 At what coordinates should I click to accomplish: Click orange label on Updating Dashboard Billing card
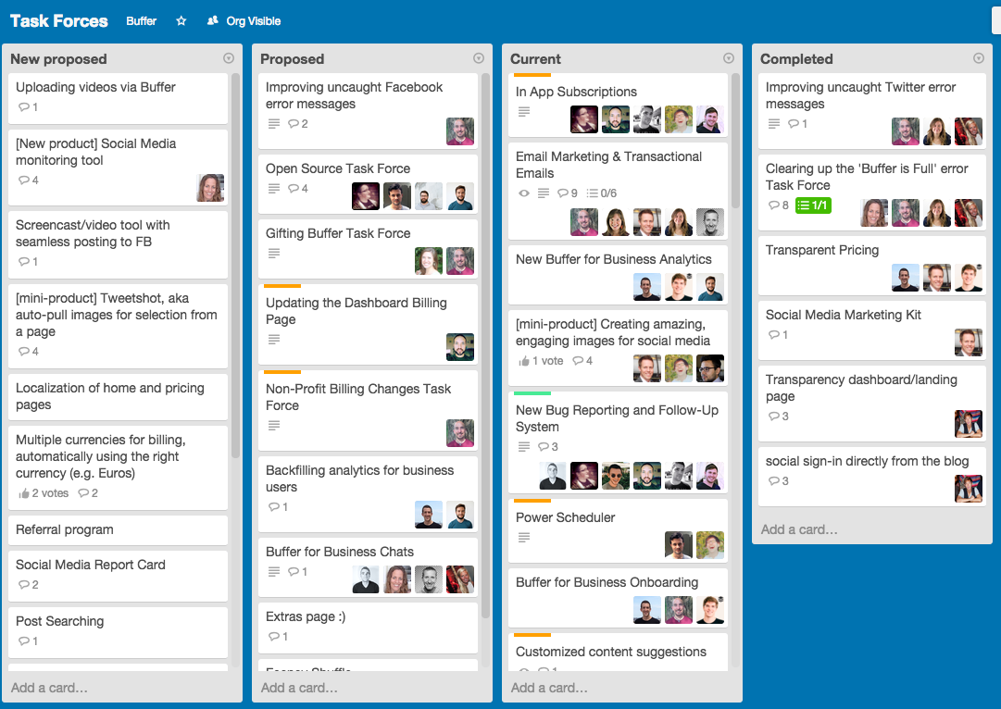pos(282,286)
